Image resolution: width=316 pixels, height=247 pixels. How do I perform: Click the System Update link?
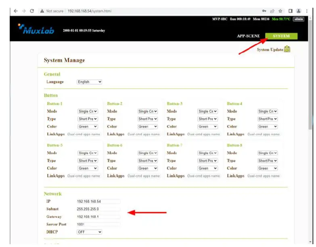(x=270, y=50)
